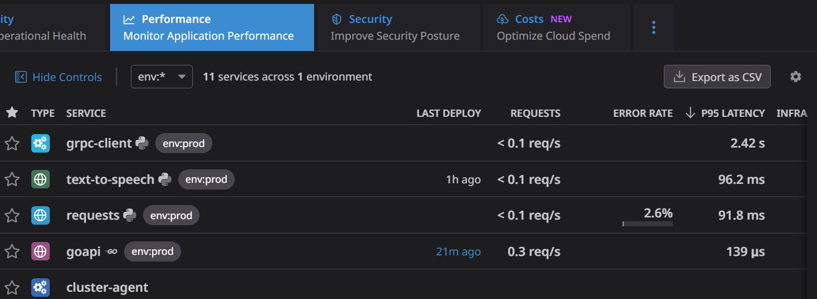This screenshot has height=299, width=817.
Task: Toggle favorite star for goapi
Action: [x=12, y=251]
